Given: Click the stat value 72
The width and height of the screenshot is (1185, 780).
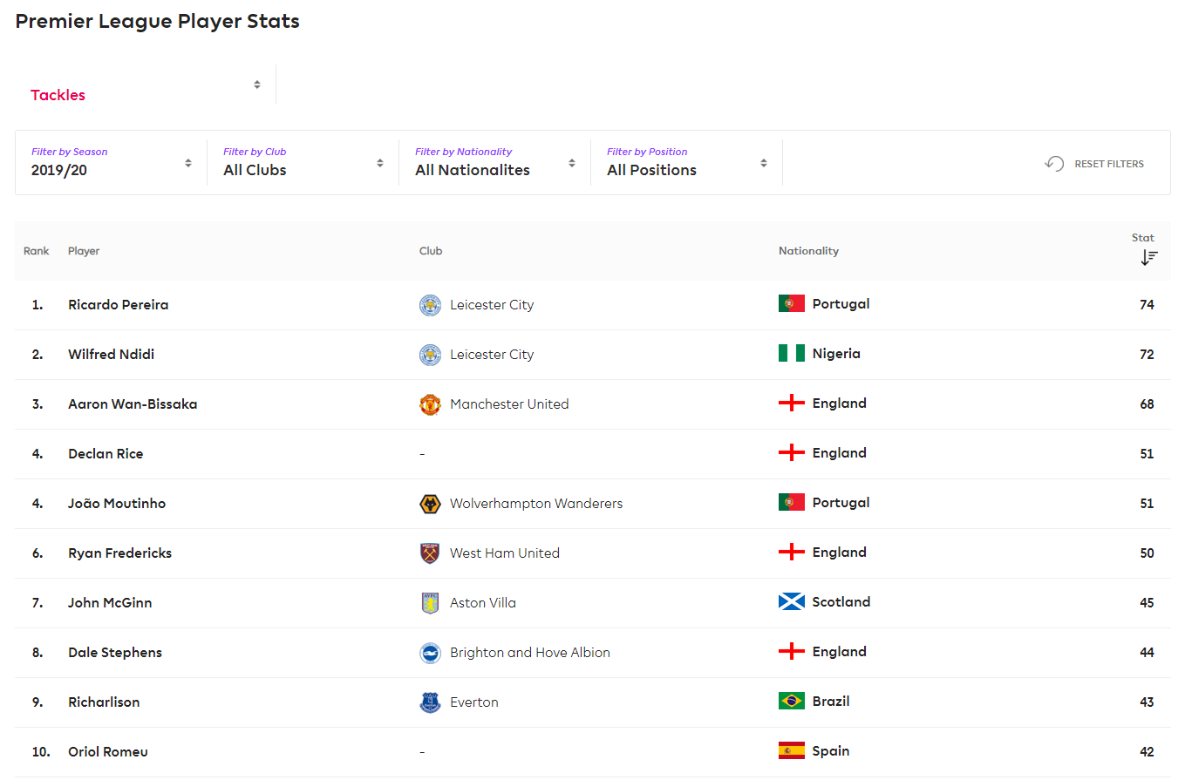Looking at the screenshot, I should pyautogui.click(x=1147, y=355).
